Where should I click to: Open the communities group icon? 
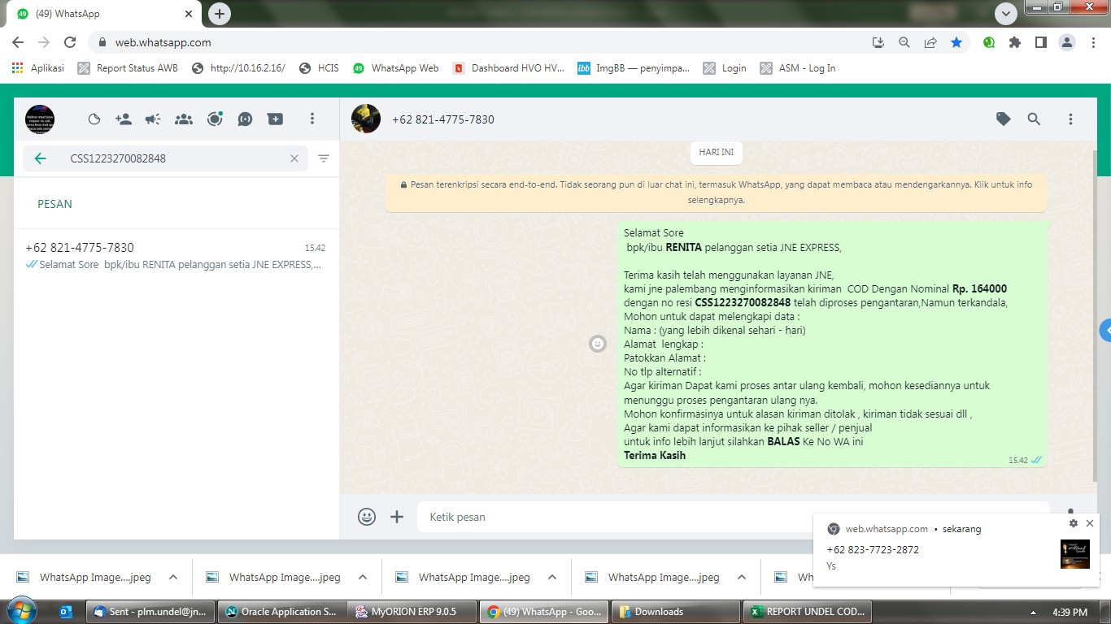pyautogui.click(x=184, y=119)
